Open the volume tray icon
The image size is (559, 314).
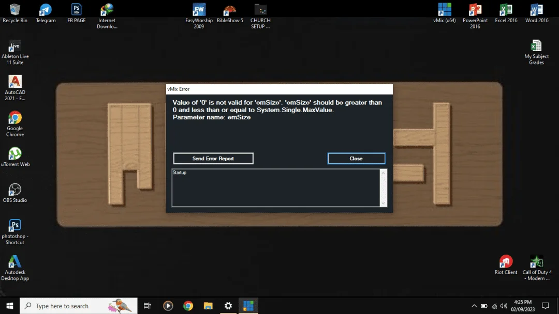[x=504, y=306]
